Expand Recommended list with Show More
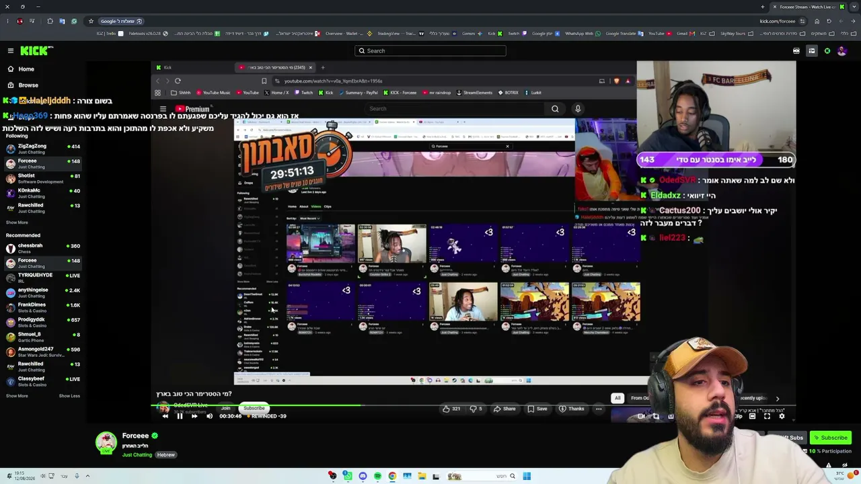 (17, 396)
